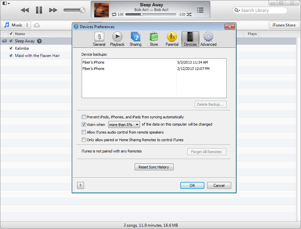Open the search magnifier options dropdown
301x229 pixels.
237,10
